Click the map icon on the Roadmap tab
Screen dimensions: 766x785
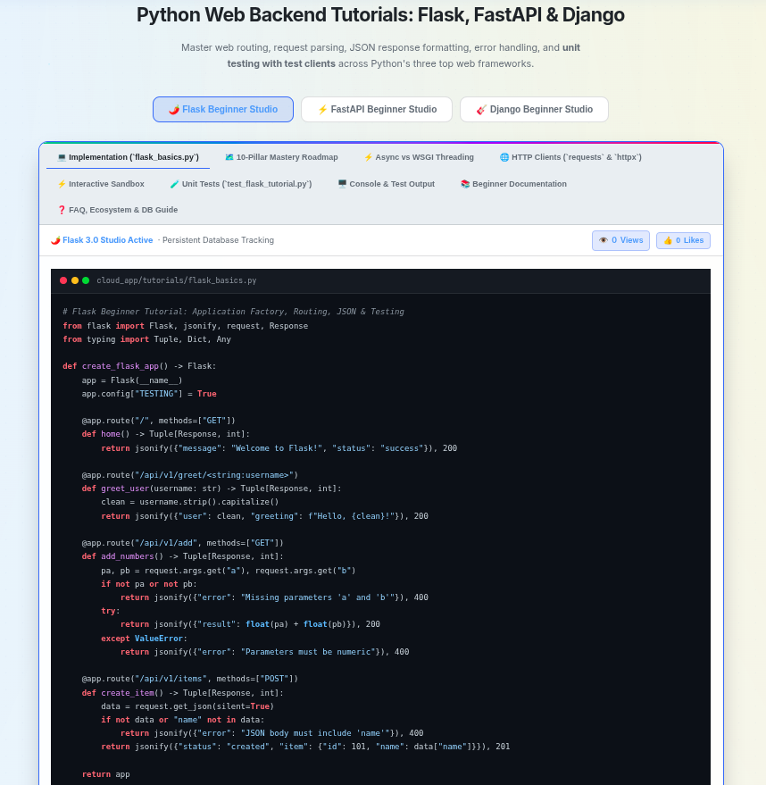pos(229,157)
